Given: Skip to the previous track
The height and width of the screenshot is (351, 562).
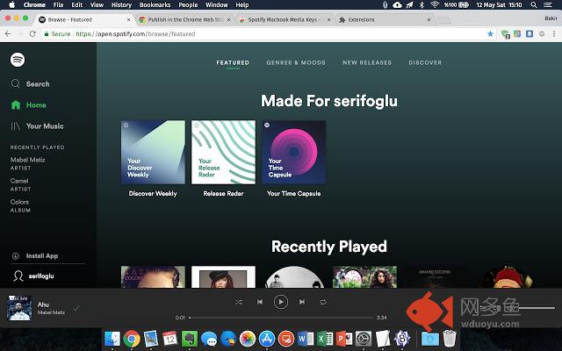Looking at the screenshot, I should [x=260, y=302].
